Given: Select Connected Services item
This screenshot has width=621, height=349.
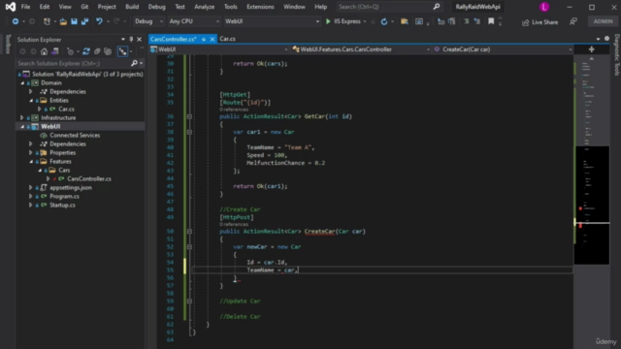Looking at the screenshot, I should tap(75, 136).
